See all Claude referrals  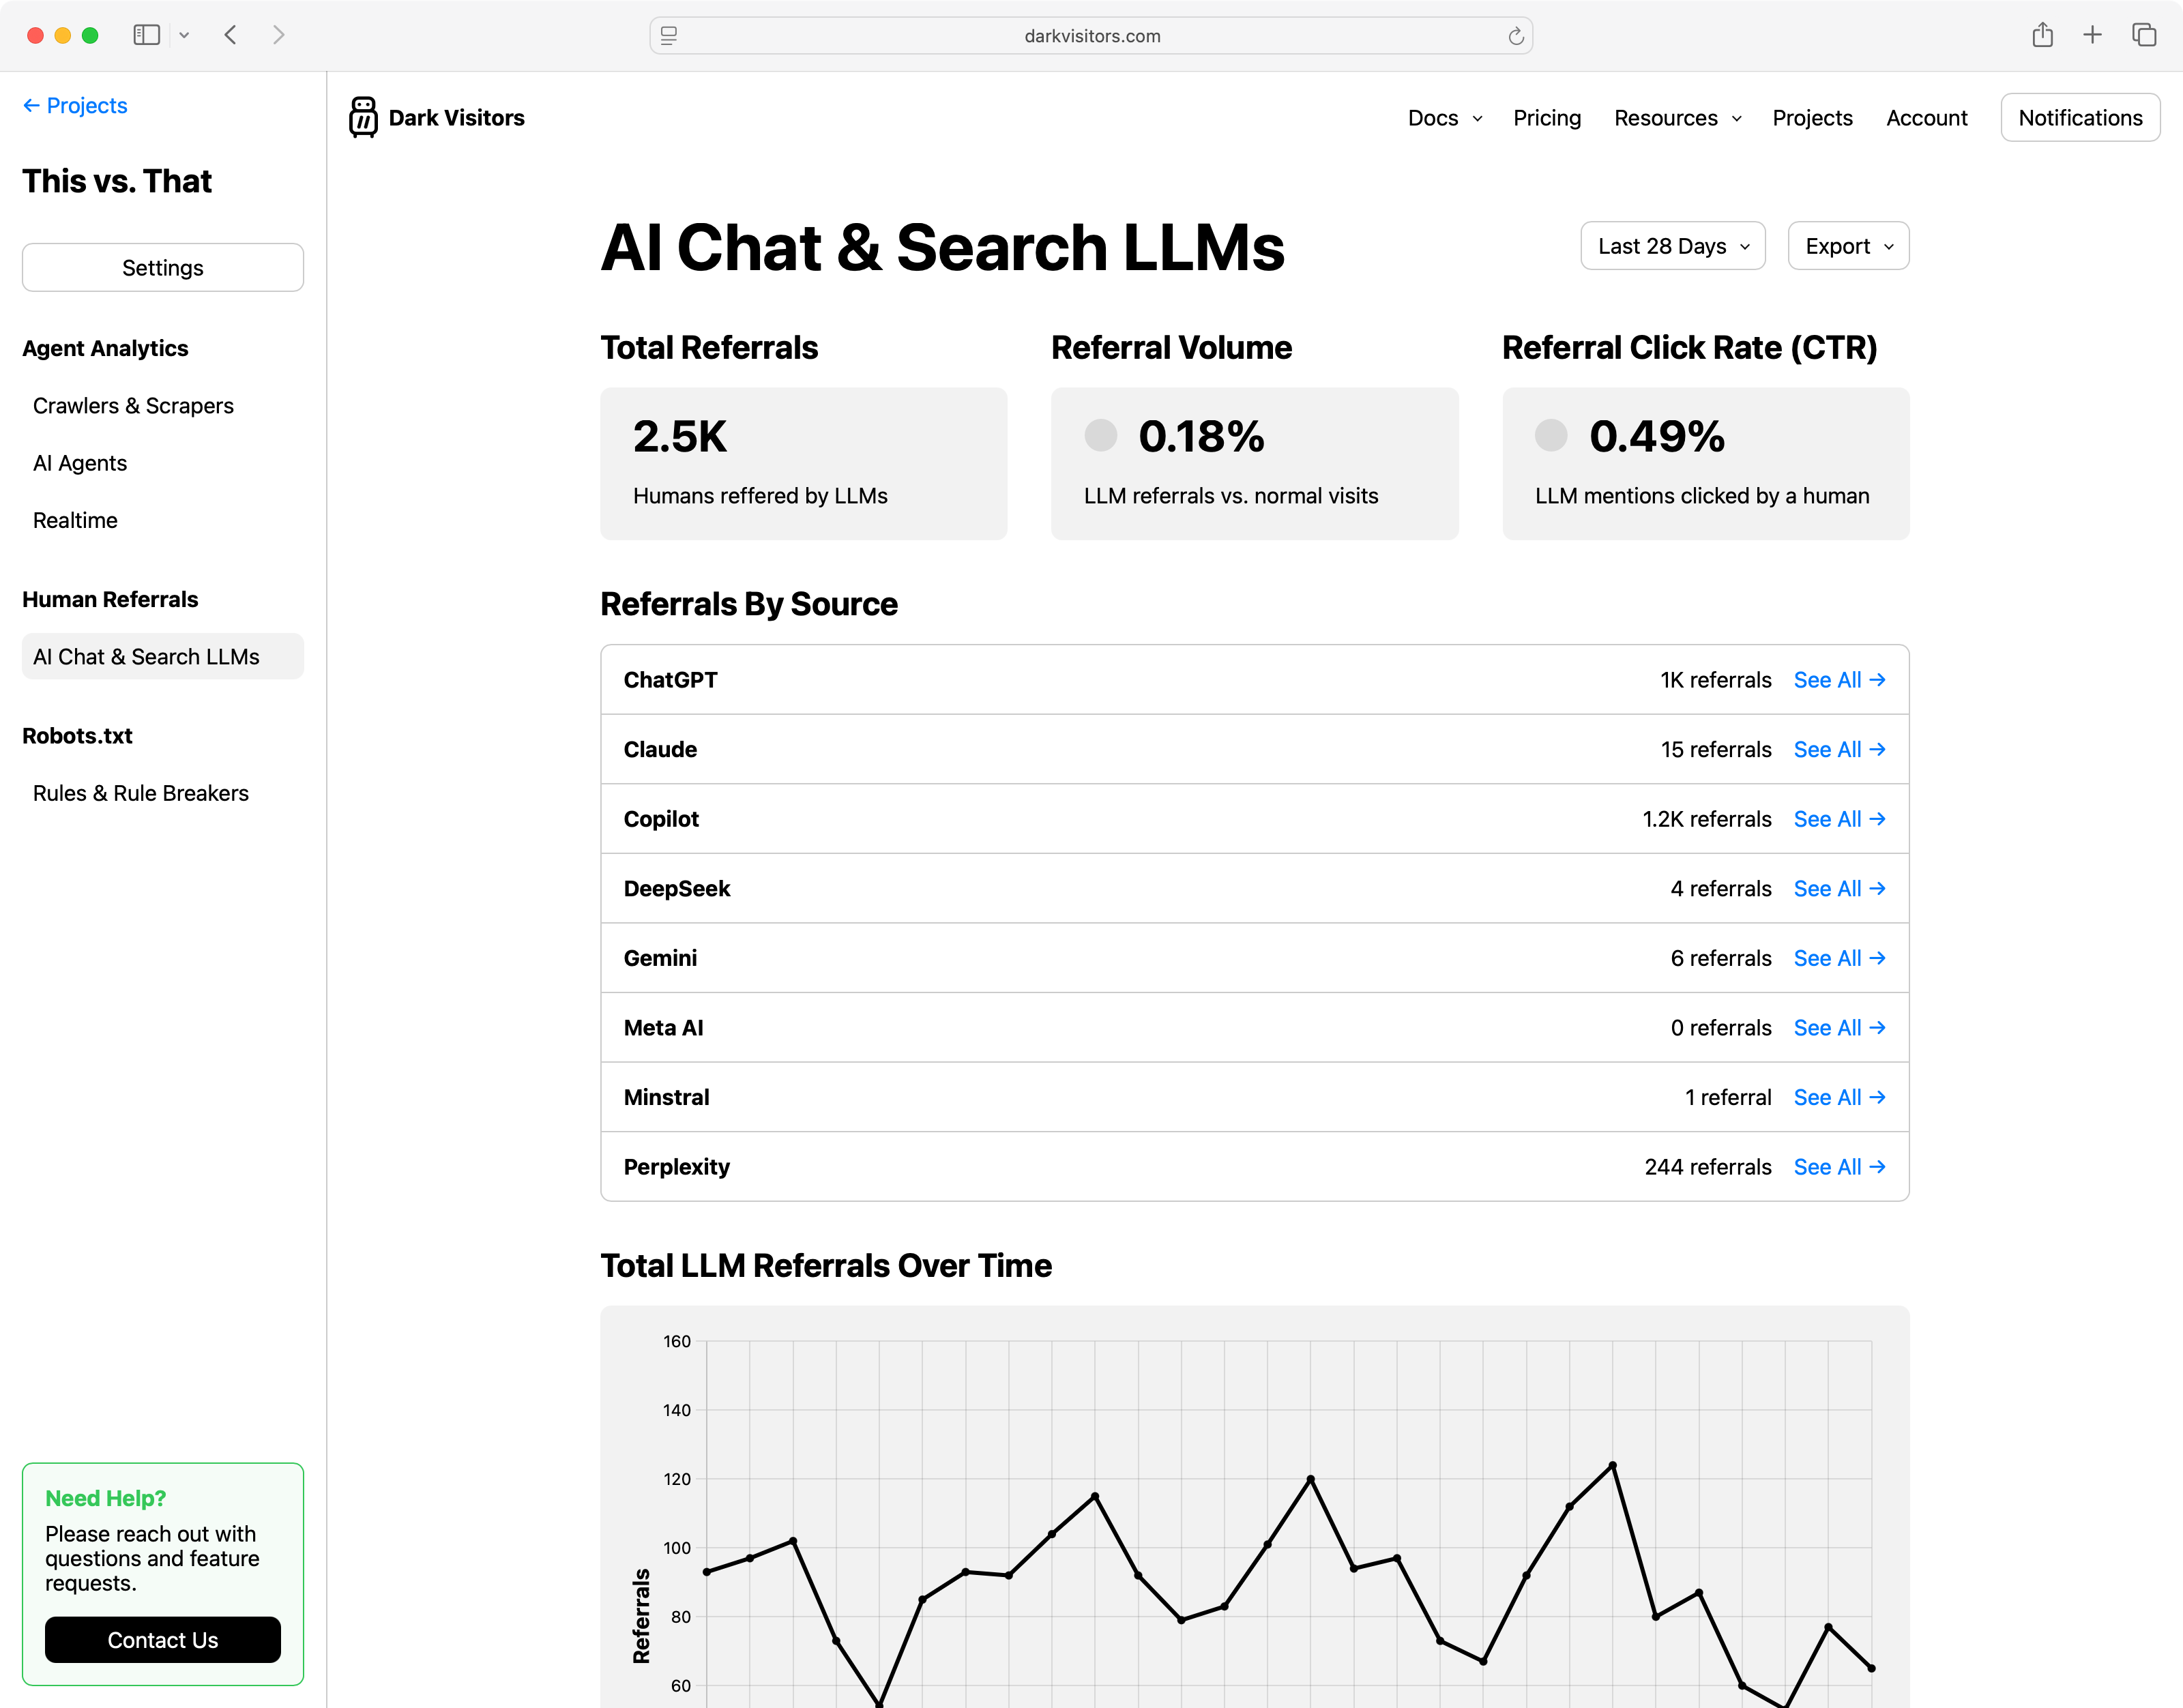tap(1839, 749)
